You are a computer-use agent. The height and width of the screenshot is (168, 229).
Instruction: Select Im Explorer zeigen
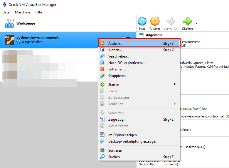click(x=139, y=135)
